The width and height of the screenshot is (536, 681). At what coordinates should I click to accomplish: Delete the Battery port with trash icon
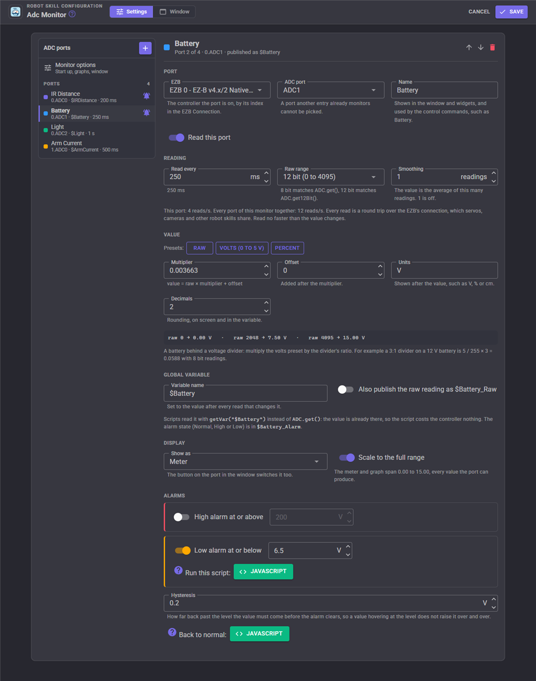point(492,48)
